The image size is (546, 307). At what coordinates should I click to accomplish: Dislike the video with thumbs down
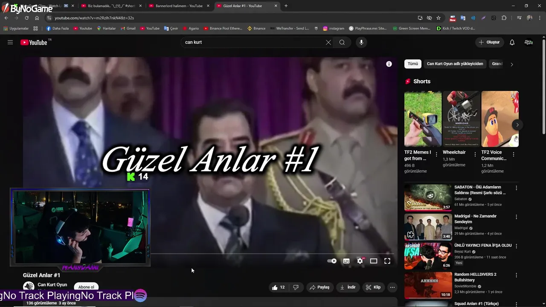pos(296,287)
